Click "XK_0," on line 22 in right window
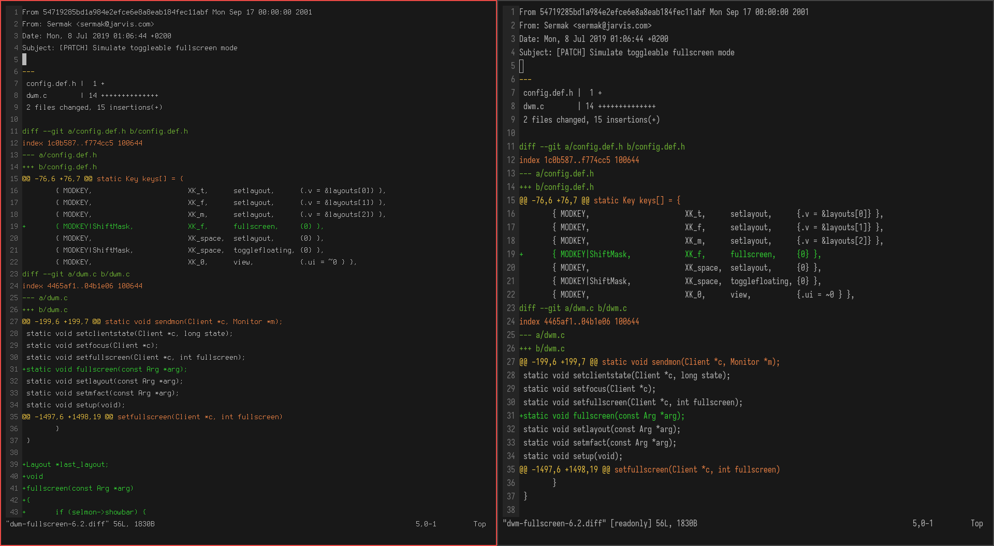 click(x=695, y=294)
